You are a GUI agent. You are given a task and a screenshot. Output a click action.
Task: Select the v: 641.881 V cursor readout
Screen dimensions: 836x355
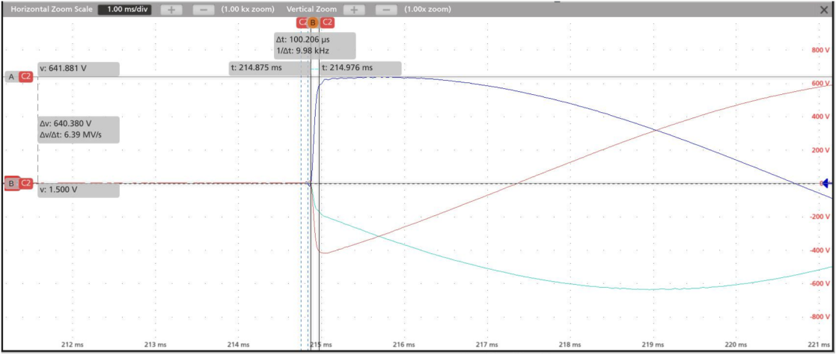[78, 68]
